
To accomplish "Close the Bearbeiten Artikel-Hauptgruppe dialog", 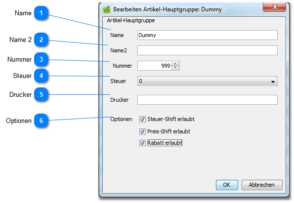I will click(x=275, y=7).
